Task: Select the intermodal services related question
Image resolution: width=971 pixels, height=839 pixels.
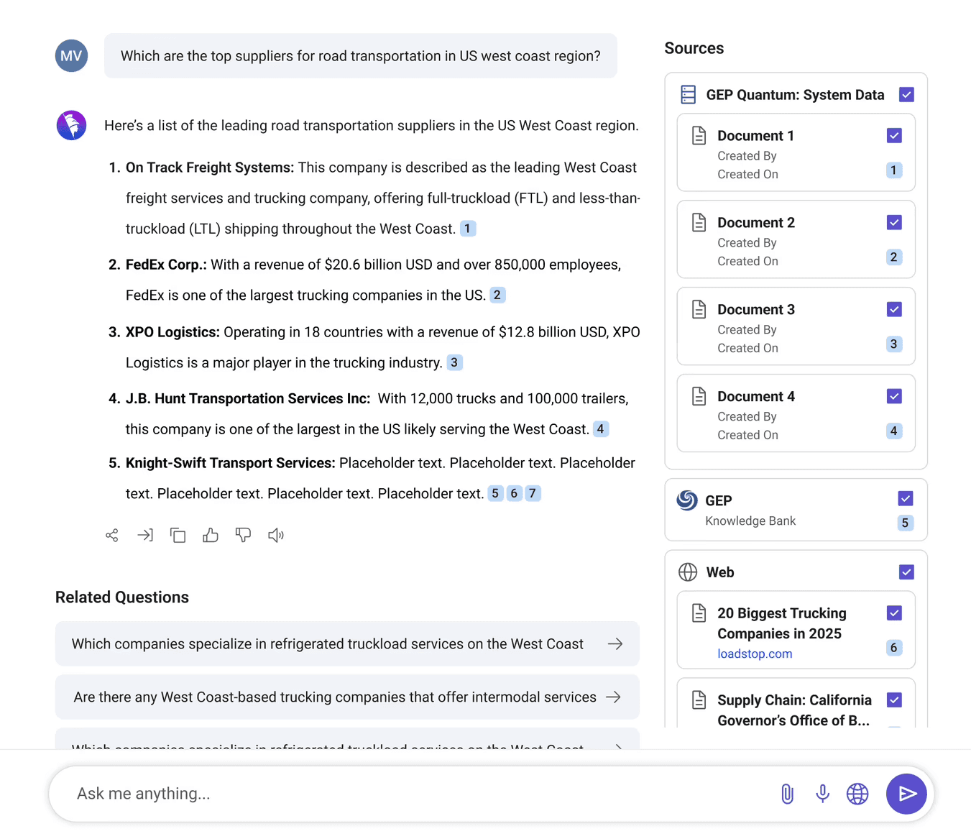Action: tap(347, 697)
